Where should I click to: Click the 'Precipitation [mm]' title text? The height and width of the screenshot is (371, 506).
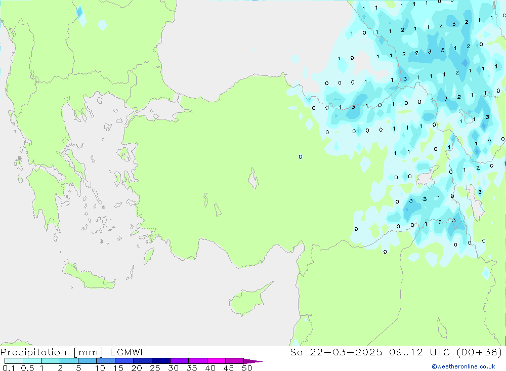tap(52, 352)
